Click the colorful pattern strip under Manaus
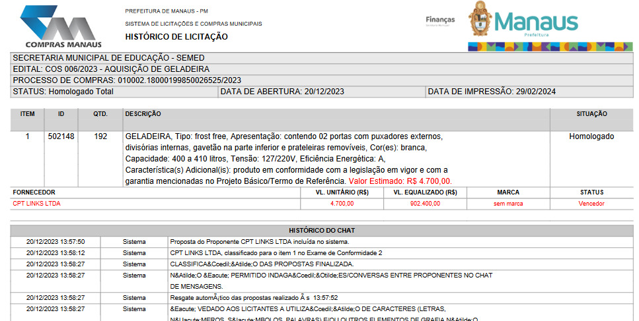This screenshot has height=321, width=639. coord(550,47)
